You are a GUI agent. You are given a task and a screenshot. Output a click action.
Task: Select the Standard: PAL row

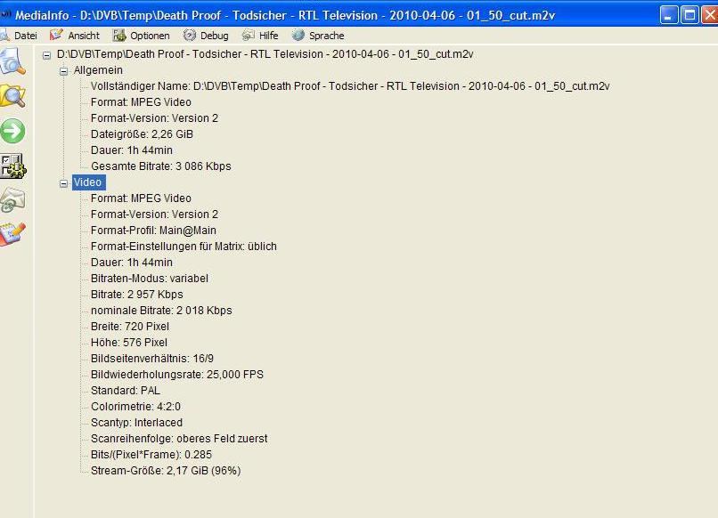click(x=126, y=391)
